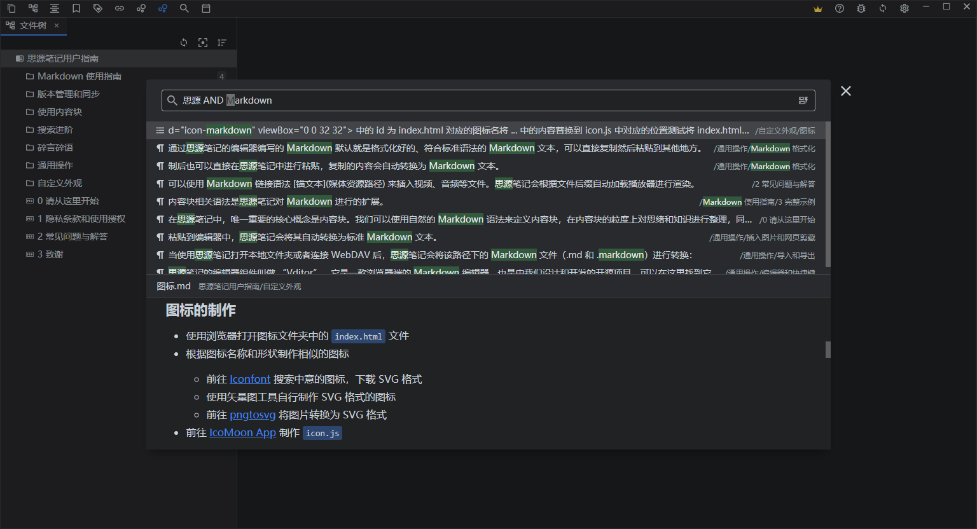Open the IcoMoon App link
Screen dimensions: 977x529
coord(242,432)
